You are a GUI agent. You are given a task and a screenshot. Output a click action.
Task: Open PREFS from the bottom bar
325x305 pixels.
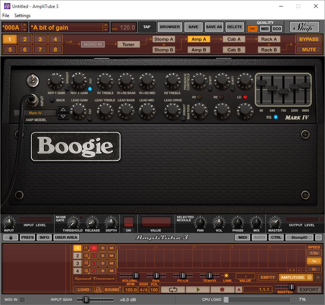pyautogui.click(x=27, y=238)
